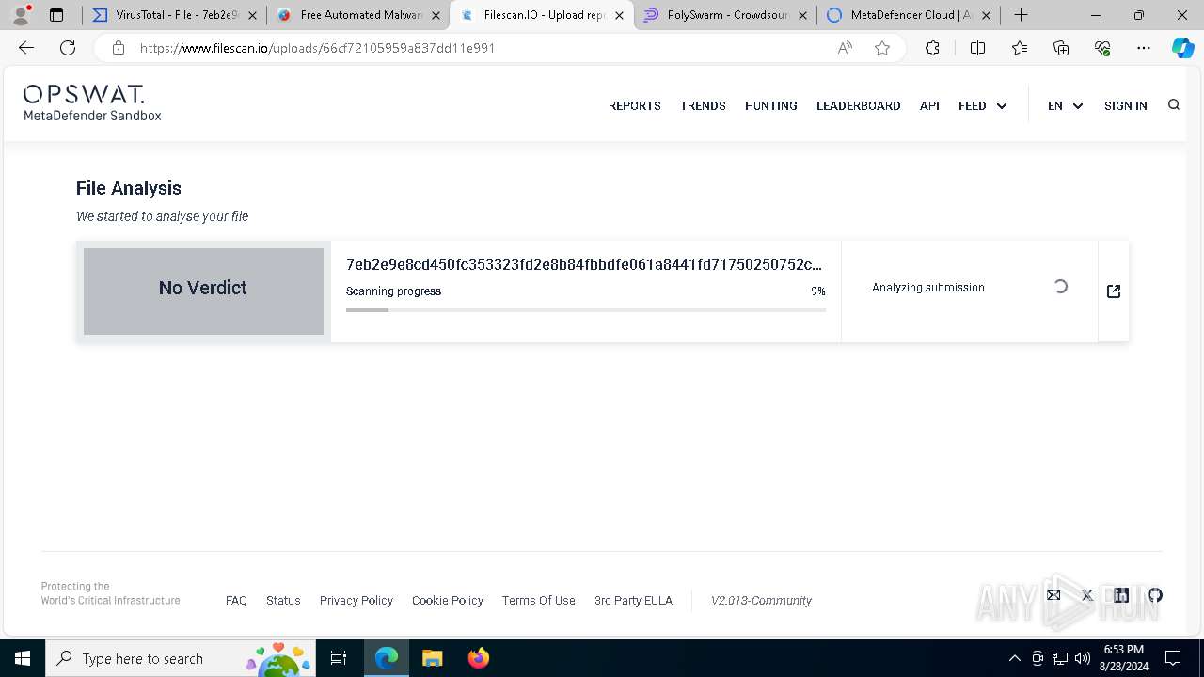Click the scanning progress bar
This screenshot has height=677, width=1204.
586,309
